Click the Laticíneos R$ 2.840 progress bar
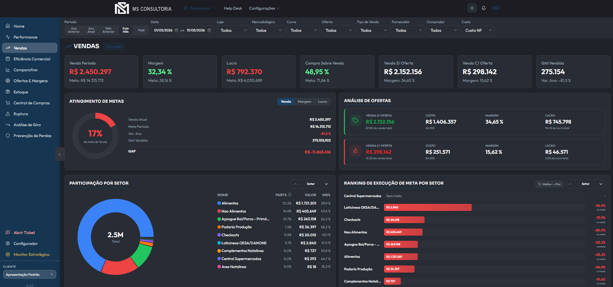This screenshot has height=287, width=613. [428, 207]
